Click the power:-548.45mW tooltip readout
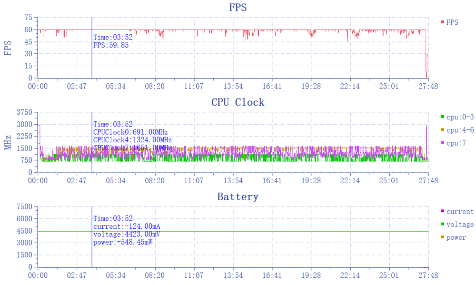This screenshot has width=476, height=285. click(123, 242)
